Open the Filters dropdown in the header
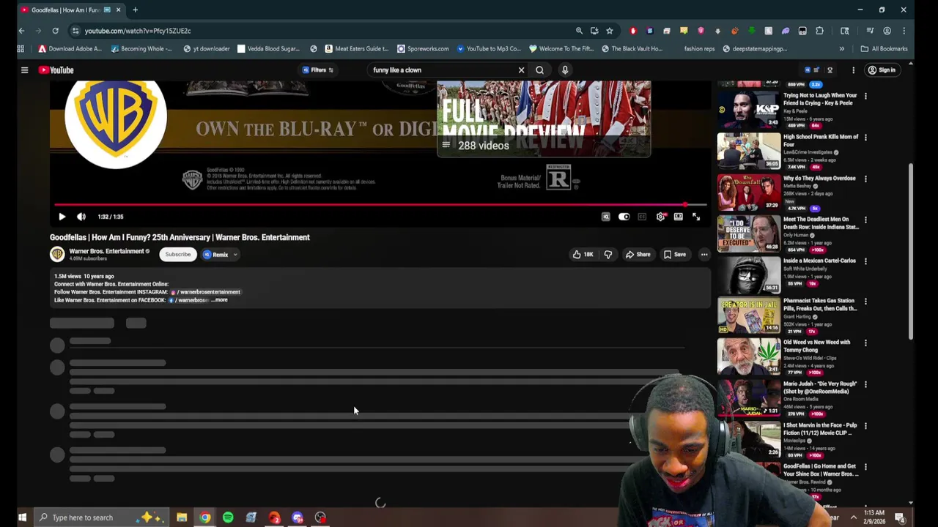Image resolution: width=938 pixels, height=527 pixels. coord(318,70)
